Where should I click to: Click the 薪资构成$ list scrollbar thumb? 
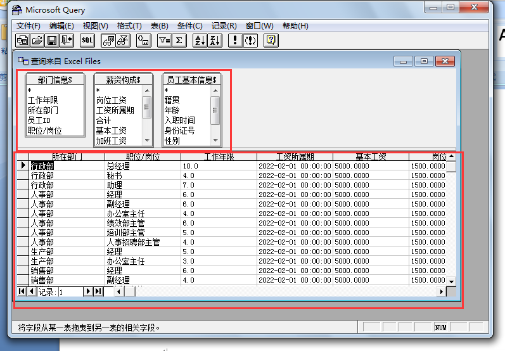147,107
